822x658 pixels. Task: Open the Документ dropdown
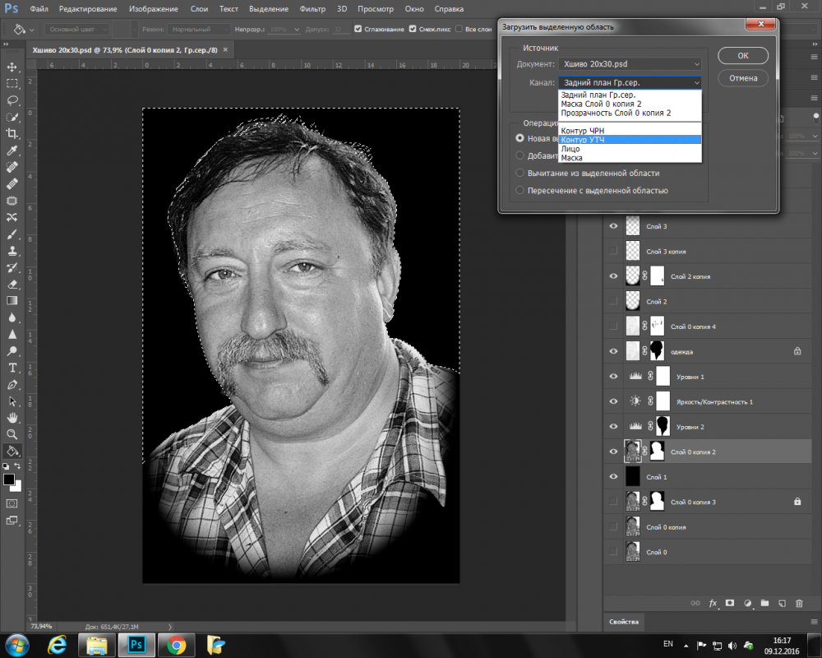pyautogui.click(x=630, y=64)
